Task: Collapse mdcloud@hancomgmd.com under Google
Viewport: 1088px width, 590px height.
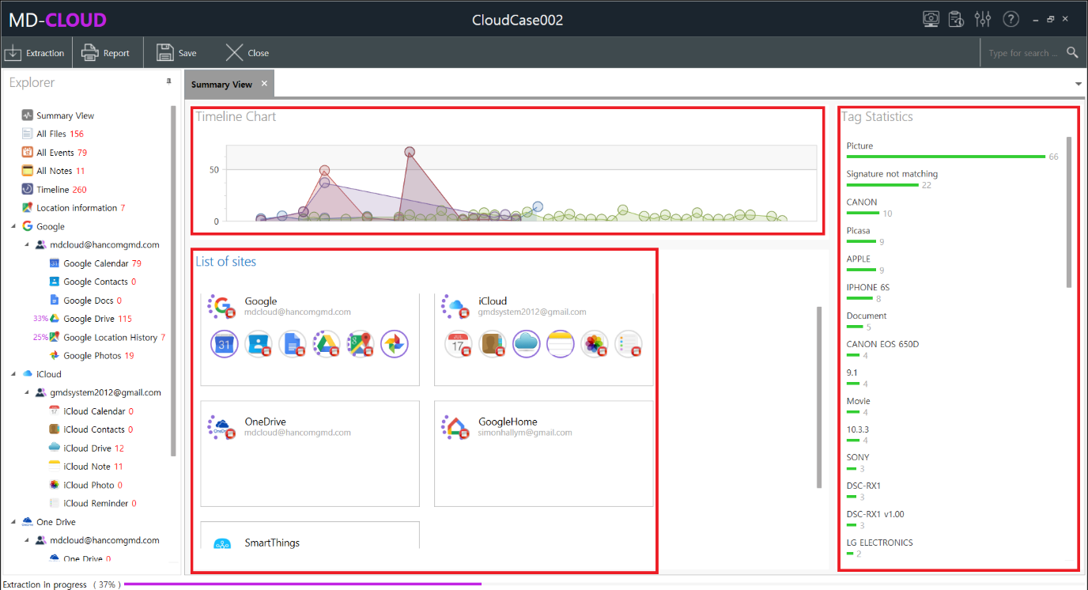Action: [27, 245]
